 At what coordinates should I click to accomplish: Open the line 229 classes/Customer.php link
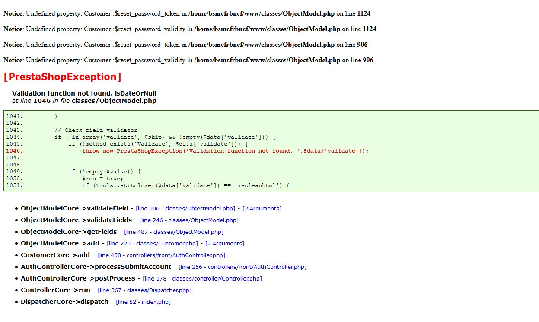[x=152, y=243]
